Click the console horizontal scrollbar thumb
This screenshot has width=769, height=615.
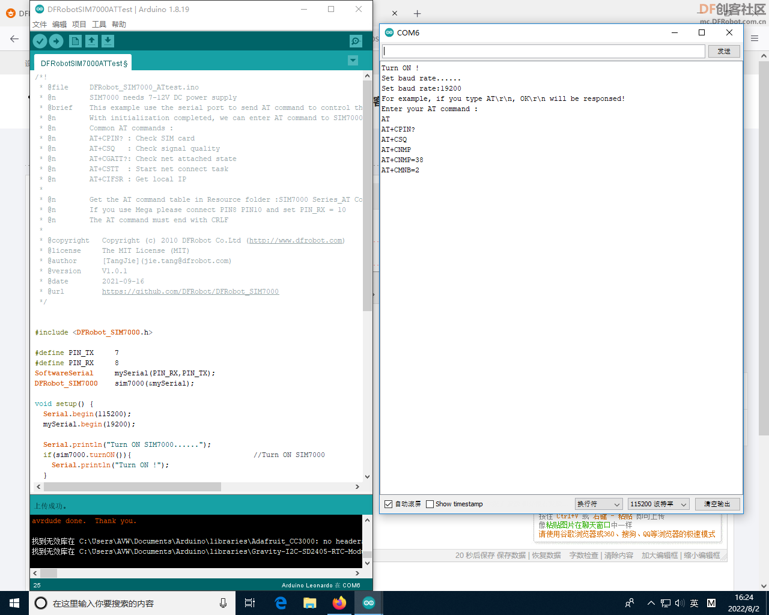pos(49,573)
